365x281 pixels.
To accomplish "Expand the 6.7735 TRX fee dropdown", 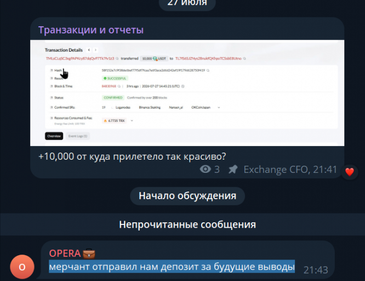I will 132,121.
